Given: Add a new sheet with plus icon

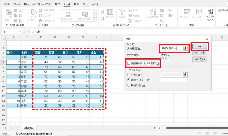Looking at the screenshot, I should pos(46,128).
